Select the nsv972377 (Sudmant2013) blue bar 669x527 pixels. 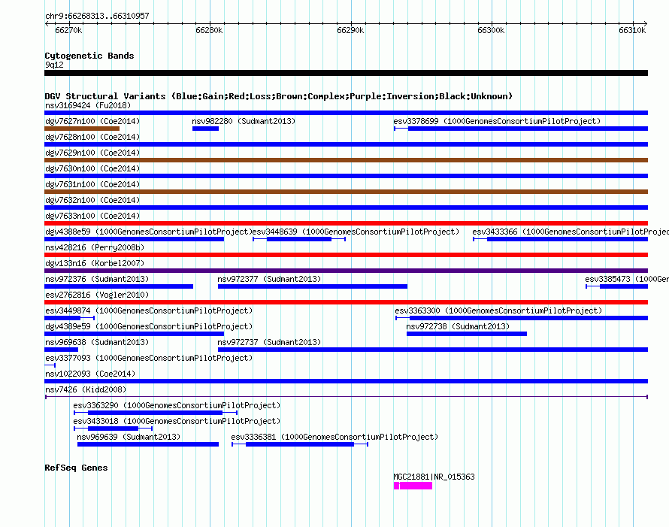pyautogui.click(x=312, y=286)
